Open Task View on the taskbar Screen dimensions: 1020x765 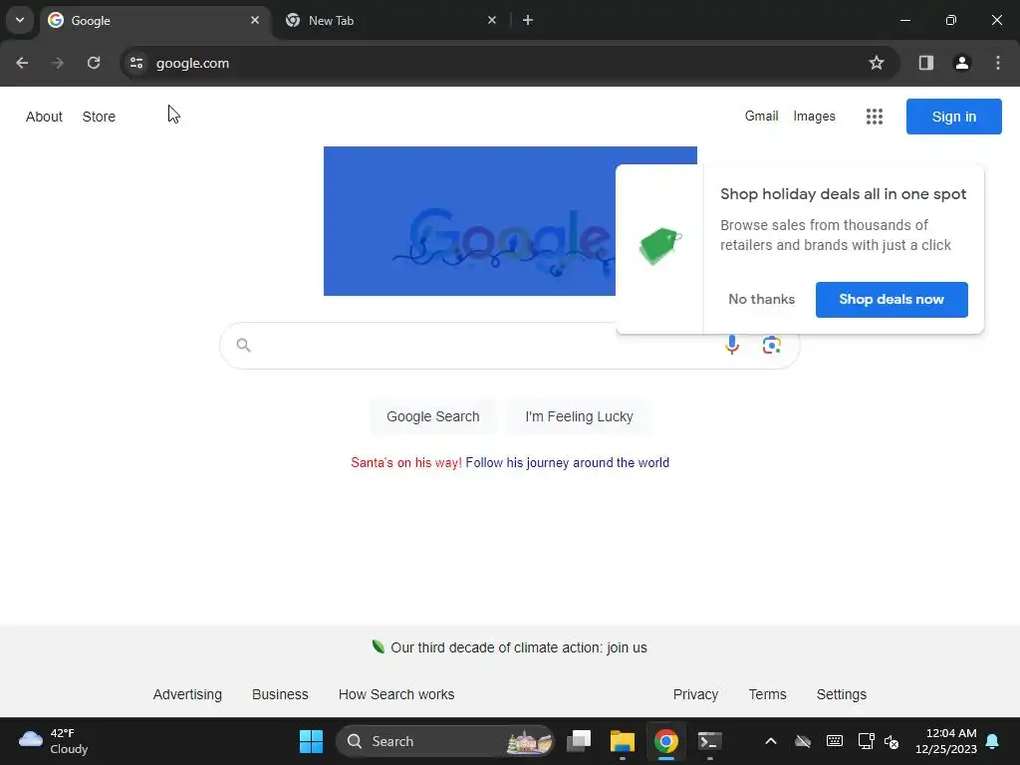click(x=579, y=741)
